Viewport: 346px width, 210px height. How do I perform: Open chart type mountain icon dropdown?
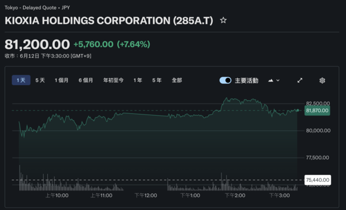coord(273,81)
